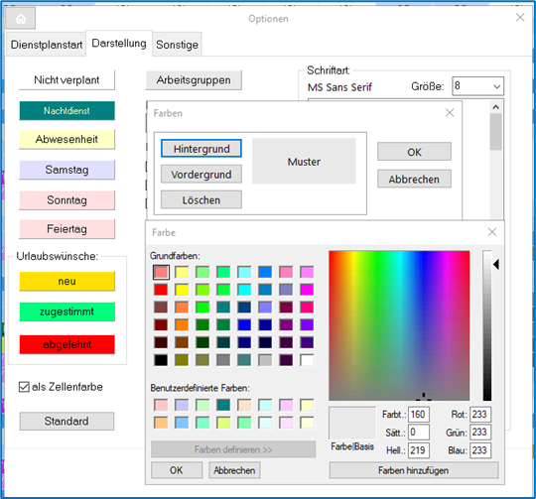The image size is (536, 499).
Task: Click the Löschen button in Farben dialog
Action: 201,199
